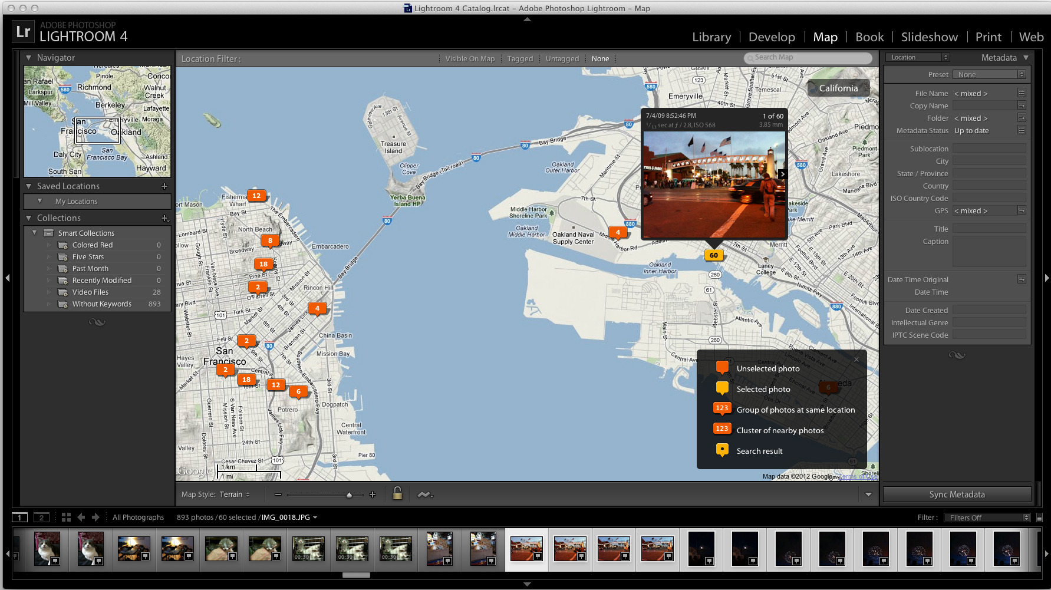
Task: Hide the top module picker panel
Action: [527, 19]
